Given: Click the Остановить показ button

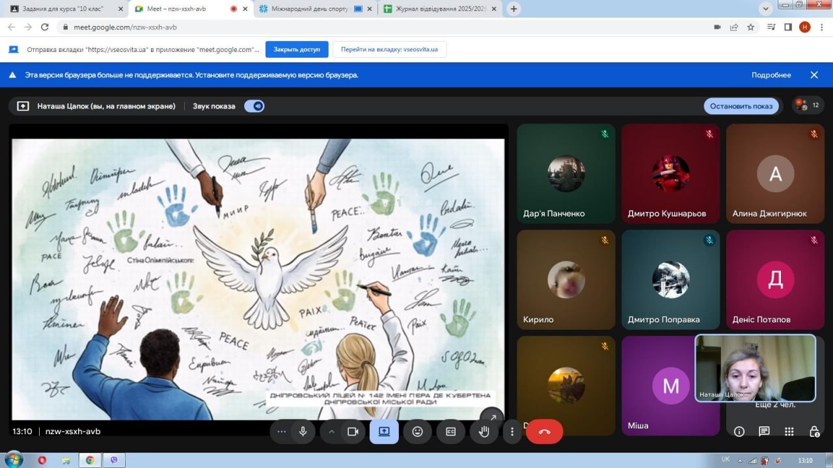Looking at the screenshot, I should pos(741,106).
